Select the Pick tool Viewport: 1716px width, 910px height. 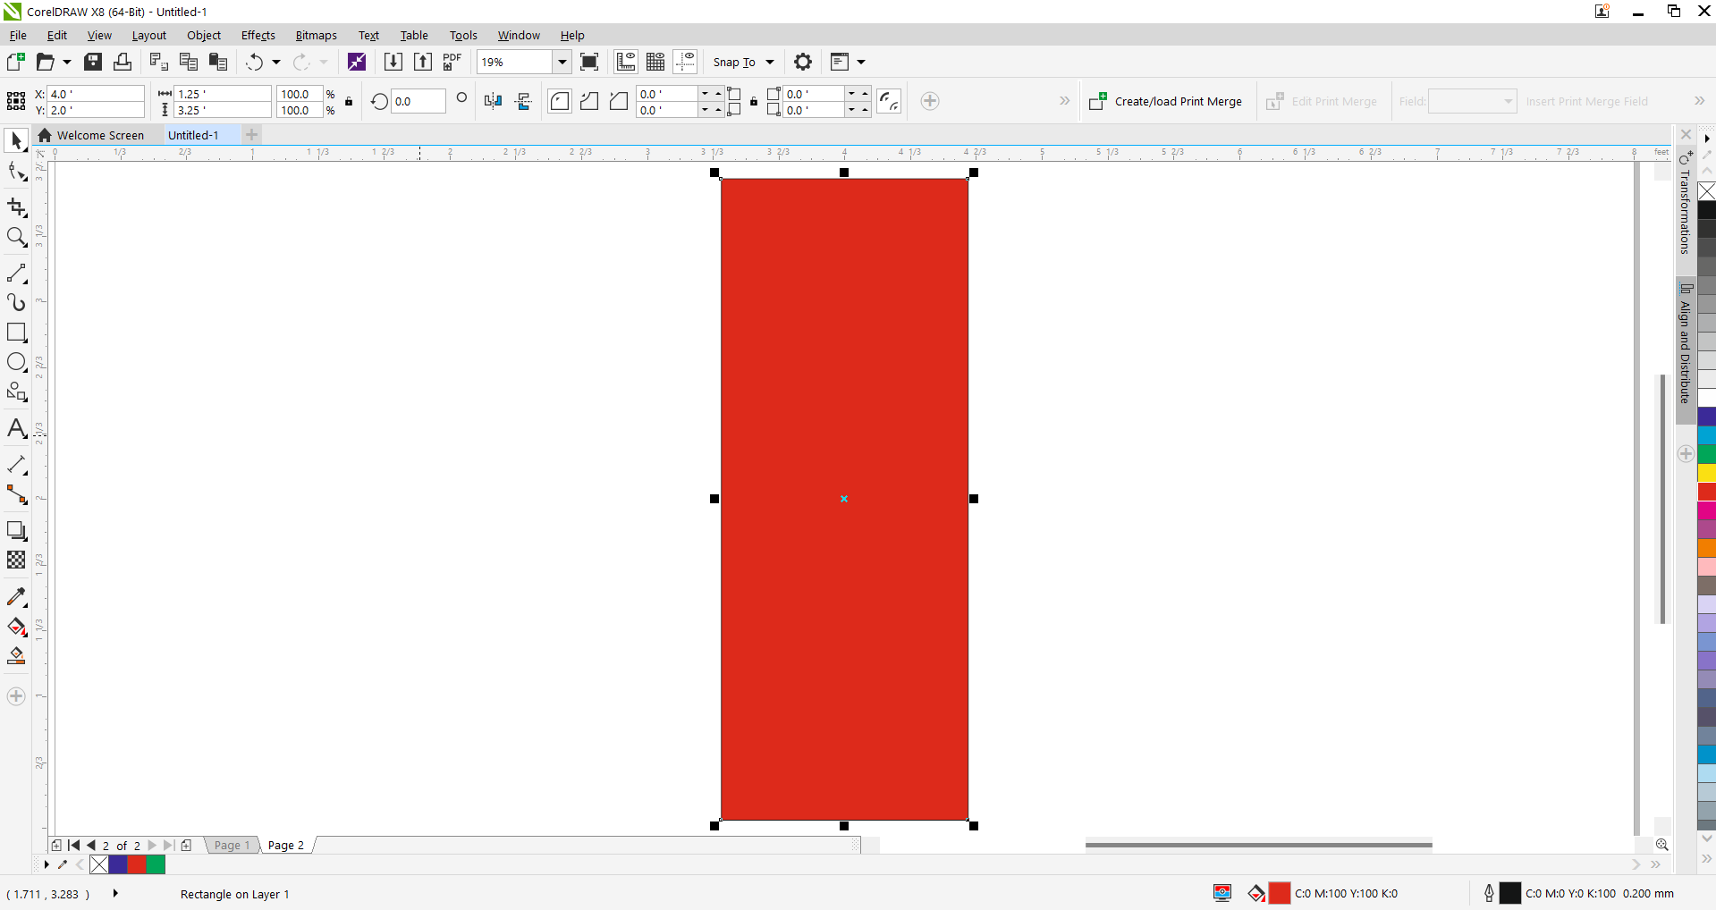tap(16, 140)
